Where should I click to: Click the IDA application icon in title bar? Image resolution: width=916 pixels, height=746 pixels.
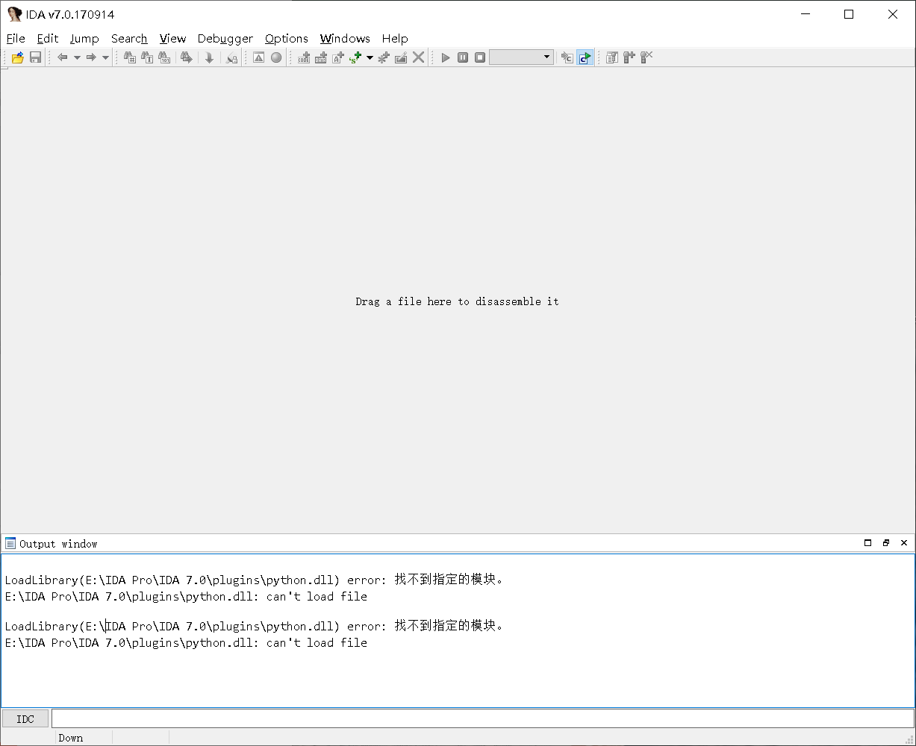[14, 14]
